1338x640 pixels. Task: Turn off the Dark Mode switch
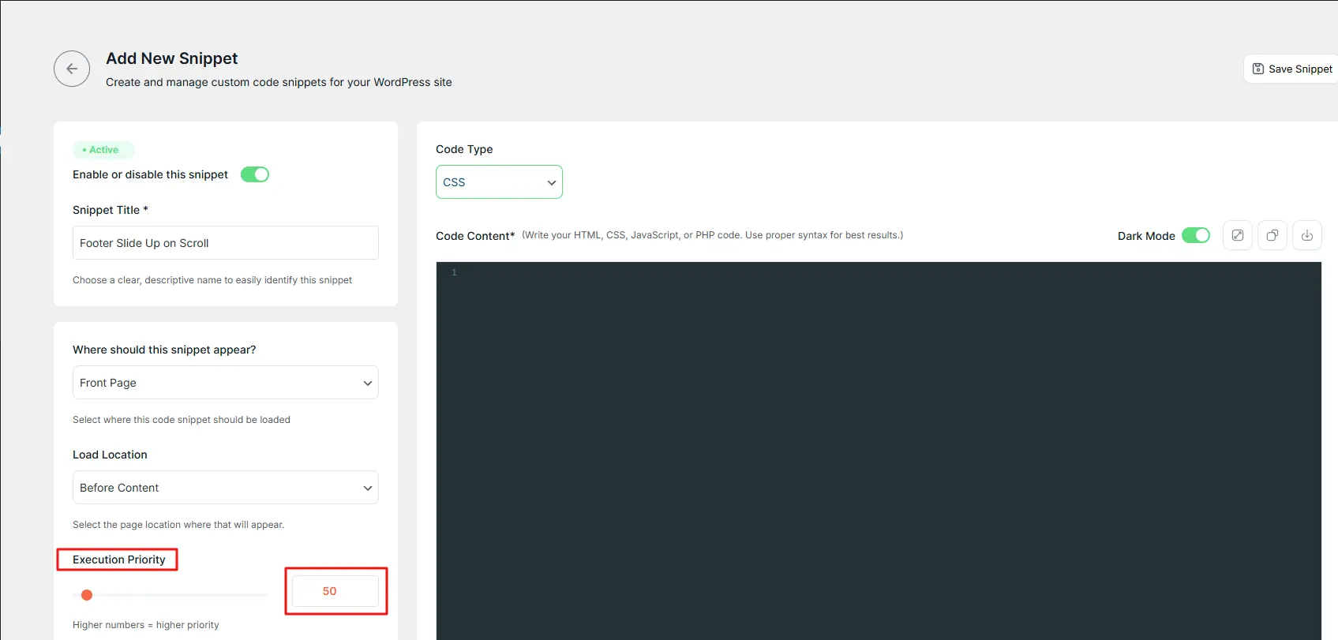click(1195, 235)
